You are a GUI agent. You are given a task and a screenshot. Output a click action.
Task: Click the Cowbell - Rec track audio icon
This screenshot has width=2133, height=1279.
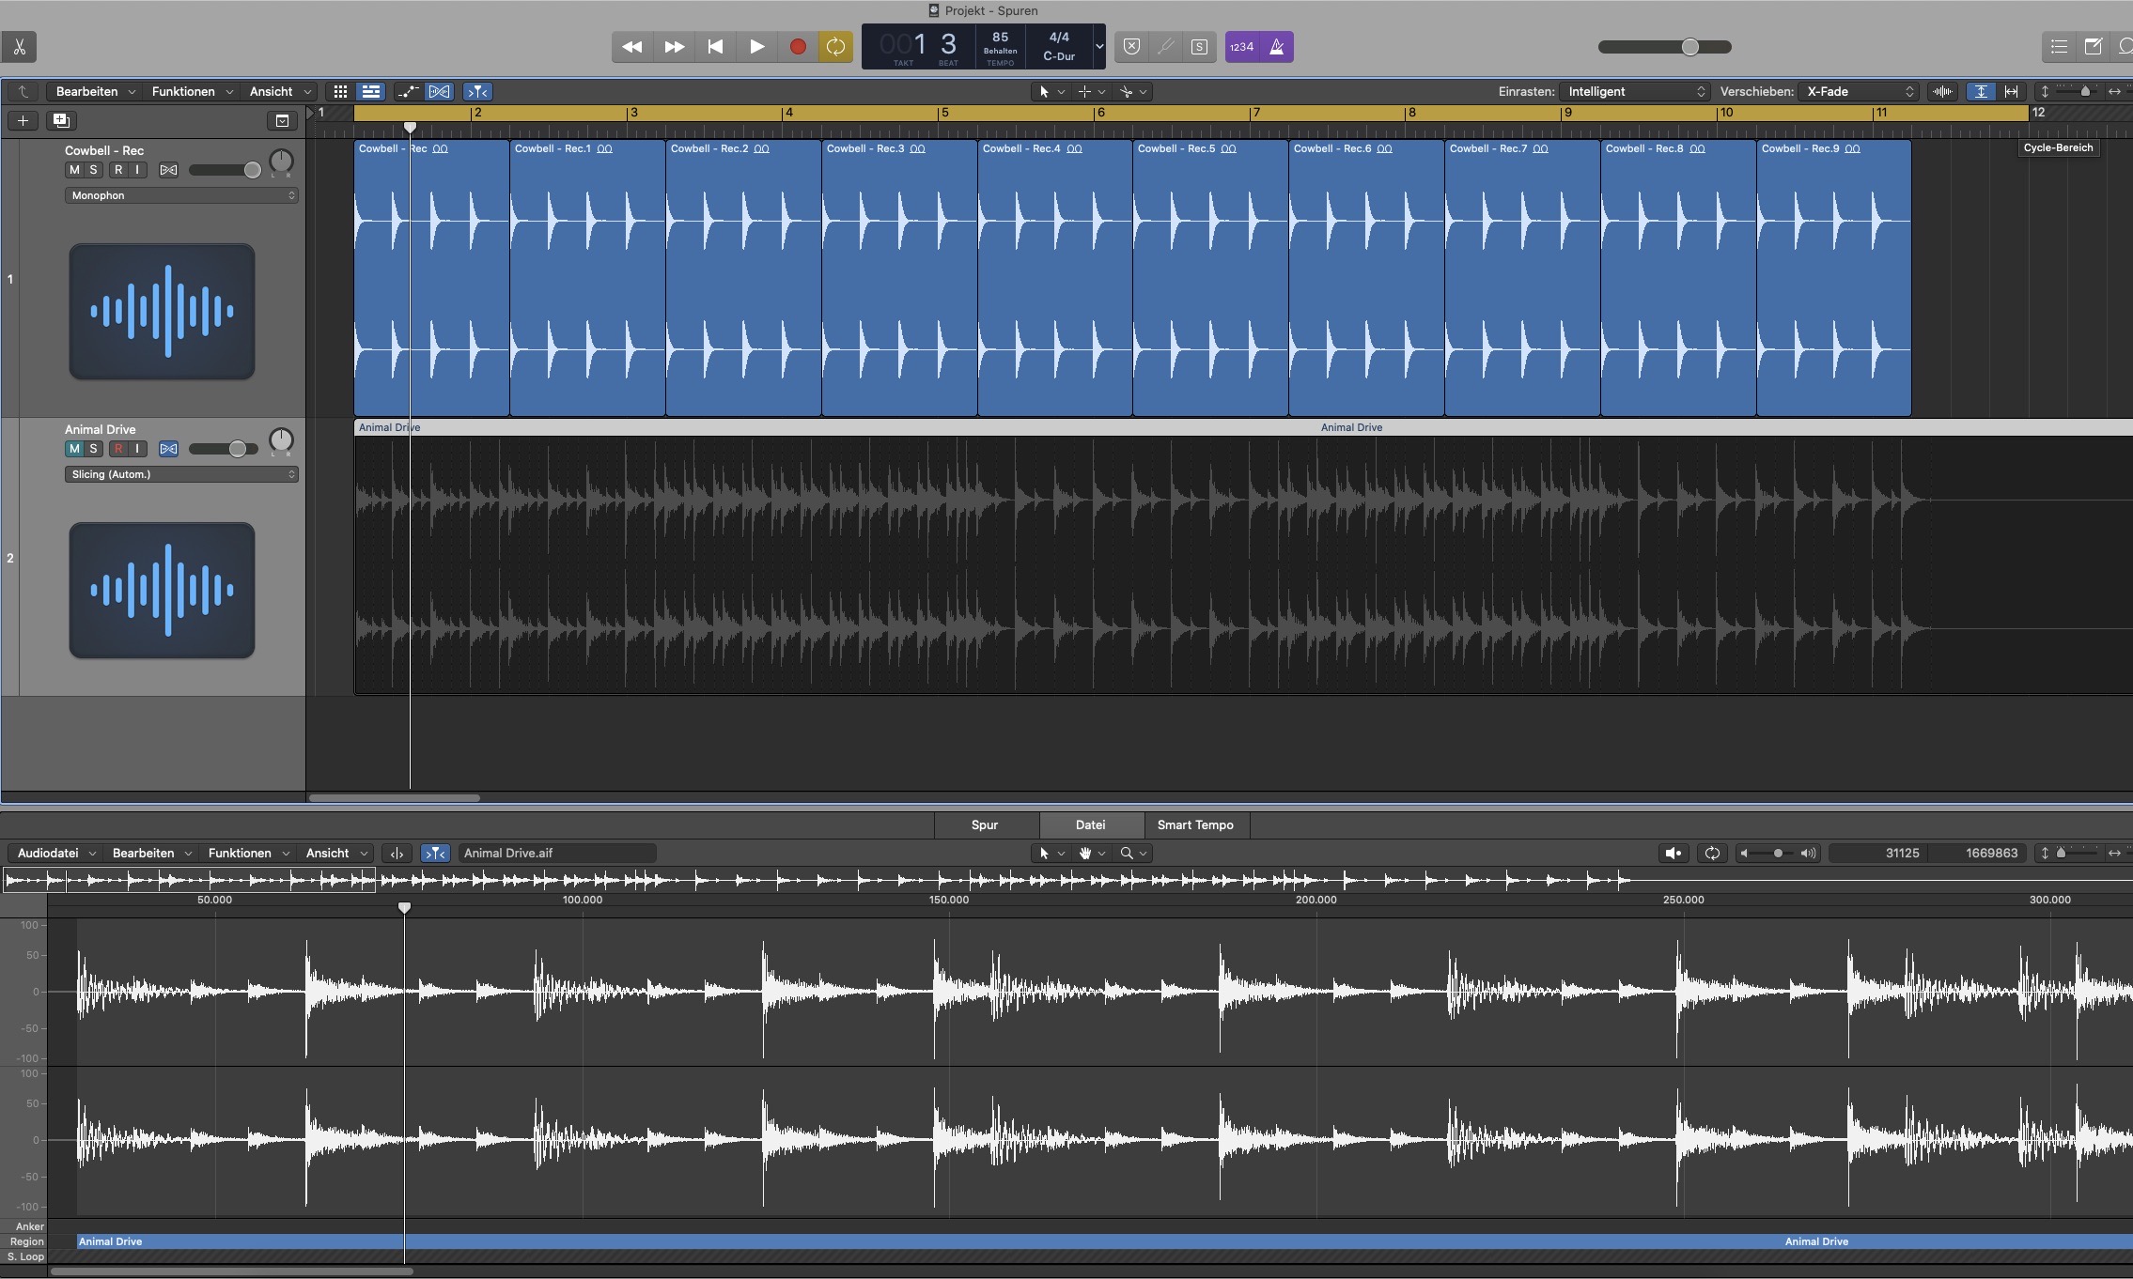point(162,311)
